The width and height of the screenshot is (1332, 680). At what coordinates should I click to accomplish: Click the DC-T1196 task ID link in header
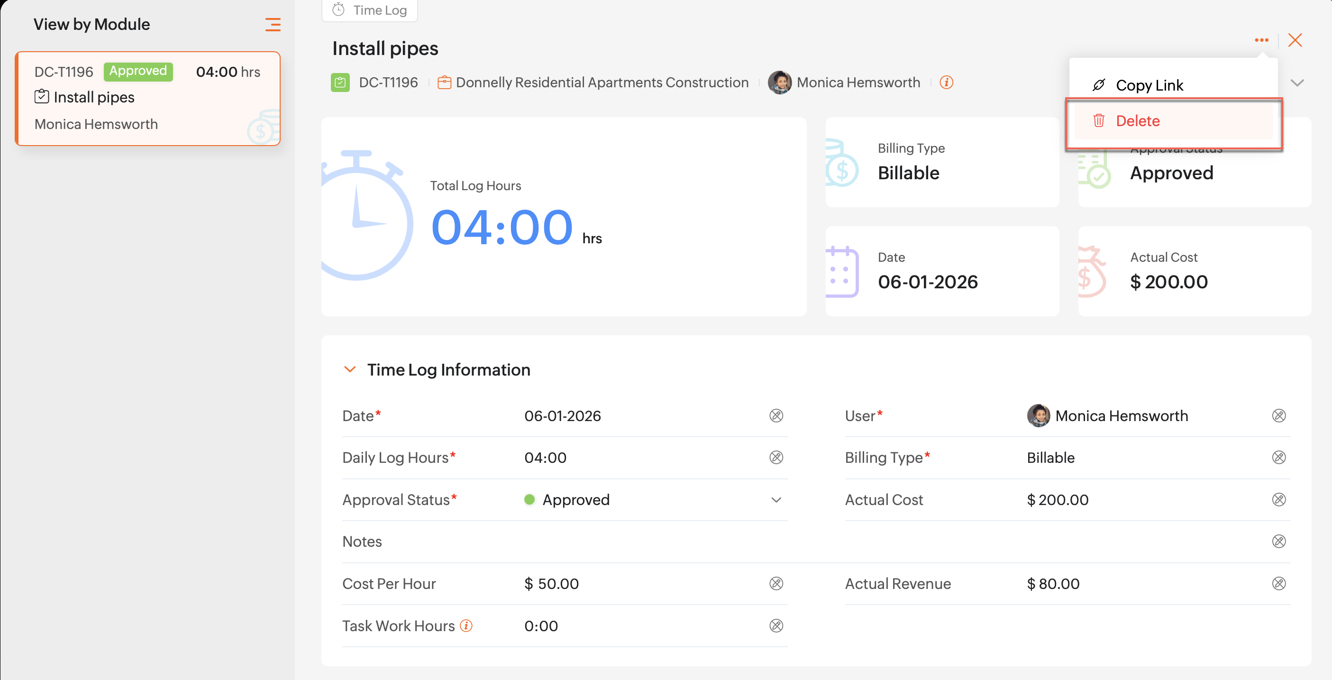[388, 82]
